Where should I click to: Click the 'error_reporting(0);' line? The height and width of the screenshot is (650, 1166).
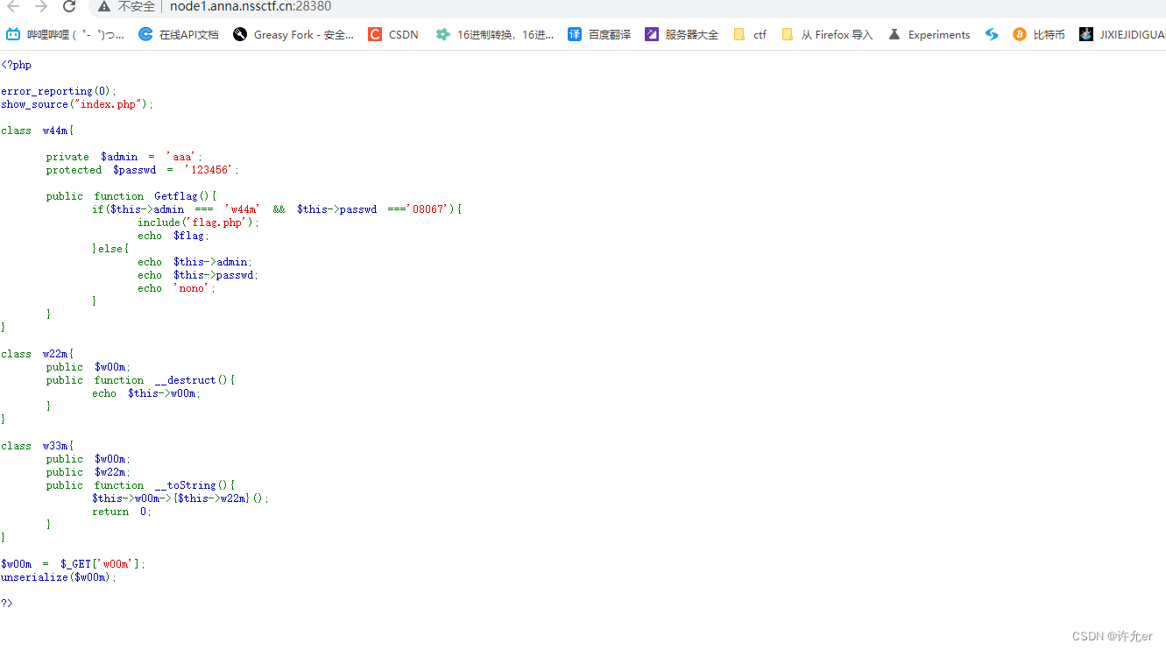pos(59,91)
